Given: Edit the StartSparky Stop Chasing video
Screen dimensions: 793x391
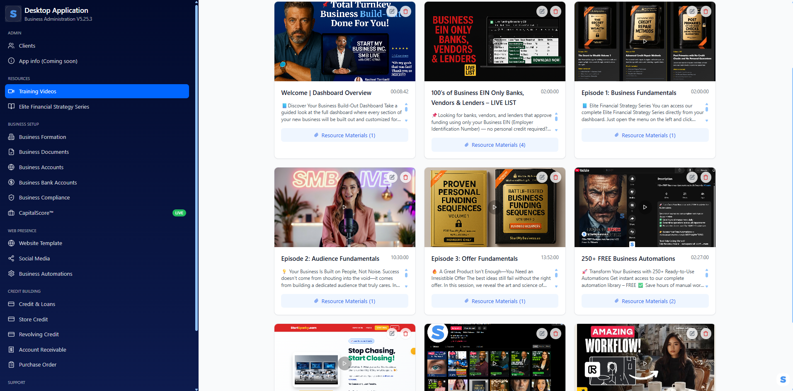Looking at the screenshot, I should [392, 333].
